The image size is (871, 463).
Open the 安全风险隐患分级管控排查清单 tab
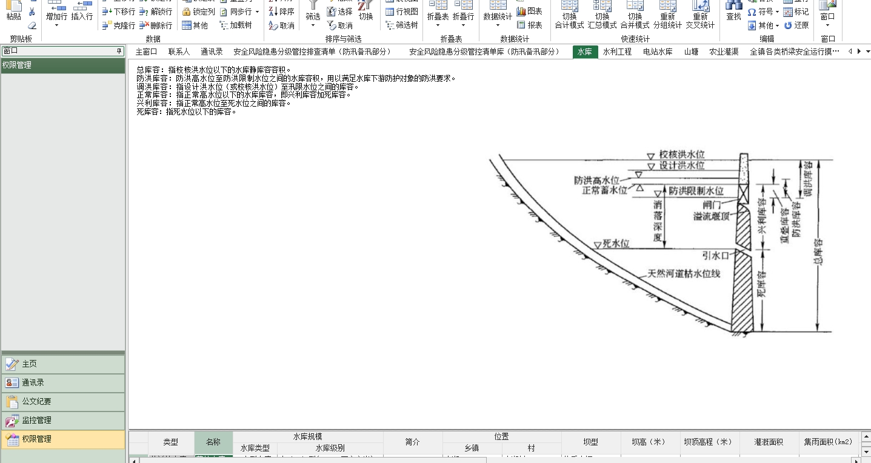tap(312, 52)
